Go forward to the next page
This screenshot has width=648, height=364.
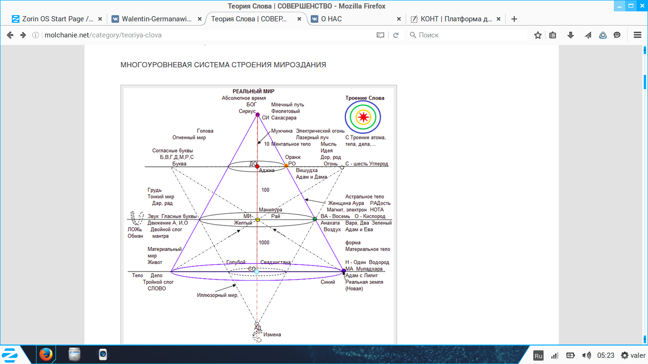click(23, 35)
